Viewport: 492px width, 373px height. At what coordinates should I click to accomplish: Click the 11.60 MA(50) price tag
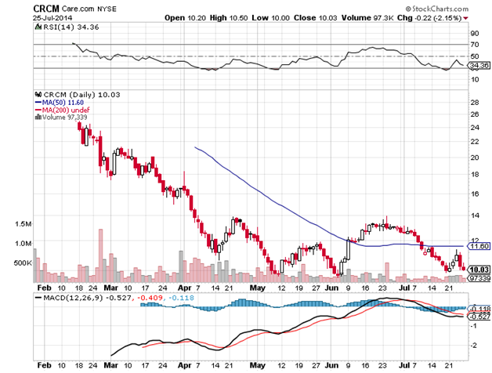pos(476,246)
